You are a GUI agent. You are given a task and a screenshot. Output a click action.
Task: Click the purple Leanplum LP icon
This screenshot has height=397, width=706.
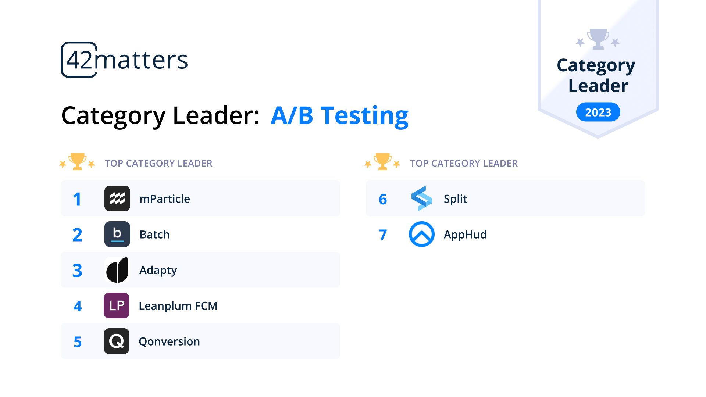[x=117, y=305]
